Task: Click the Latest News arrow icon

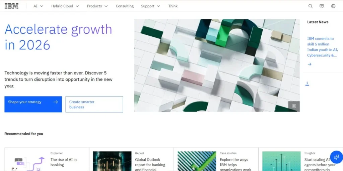Action: click(x=309, y=64)
